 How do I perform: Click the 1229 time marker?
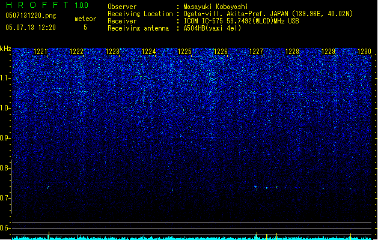[x=329, y=52]
